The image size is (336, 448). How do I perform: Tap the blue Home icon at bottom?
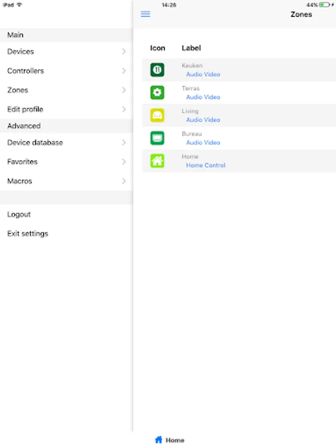coord(159,440)
